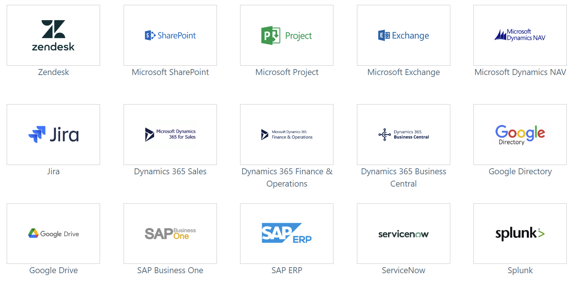Follow the "Microsoft Project" text link
The height and width of the screenshot is (287, 575).
tap(287, 72)
